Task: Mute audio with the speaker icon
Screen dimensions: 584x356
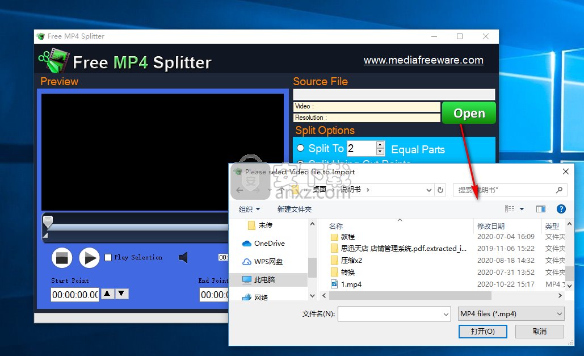Action: pyautogui.click(x=183, y=257)
